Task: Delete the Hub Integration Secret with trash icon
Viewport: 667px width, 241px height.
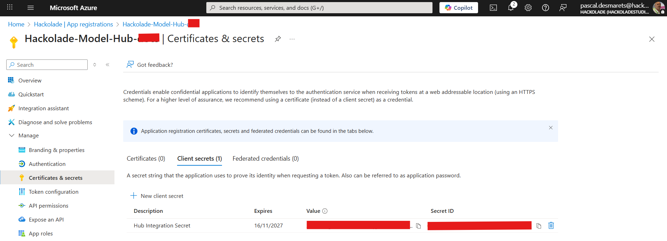Action: click(551, 226)
